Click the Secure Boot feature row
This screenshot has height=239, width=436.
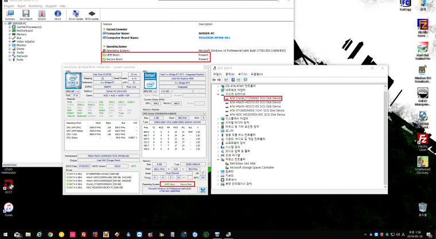(x=156, y=59)
